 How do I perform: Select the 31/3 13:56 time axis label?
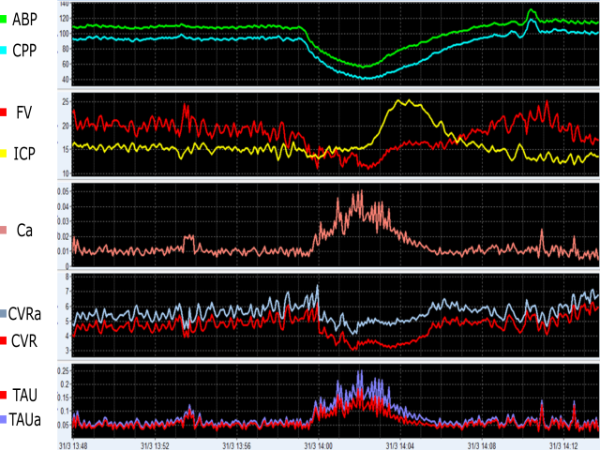tap(238, 444)
